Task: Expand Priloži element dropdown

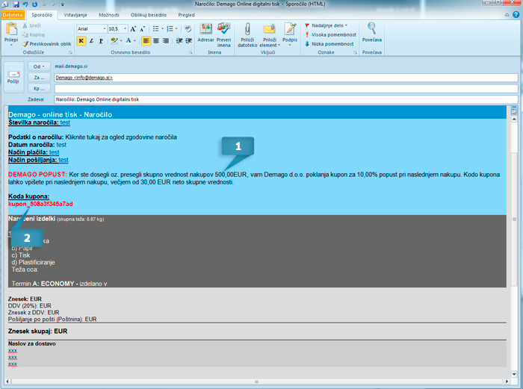Action: coord(279,46)
